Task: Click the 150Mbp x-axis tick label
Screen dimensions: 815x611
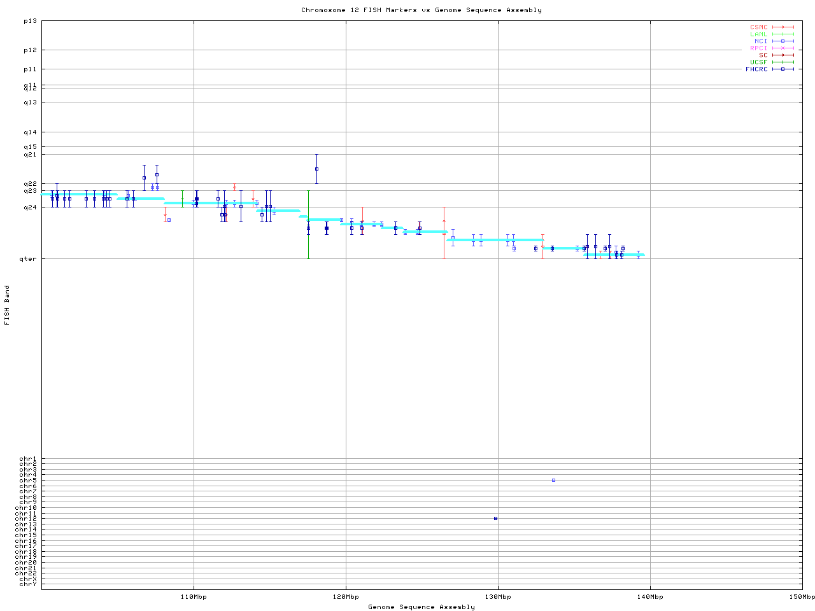Action: tap(802, 597)
